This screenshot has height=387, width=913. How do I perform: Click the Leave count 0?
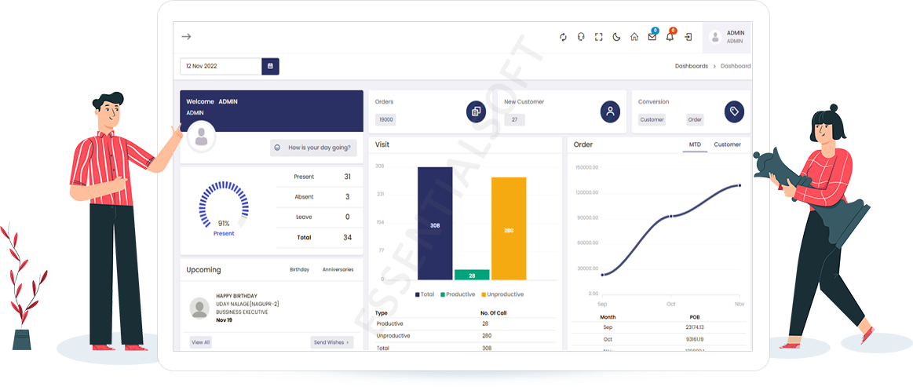pos(348,217)
